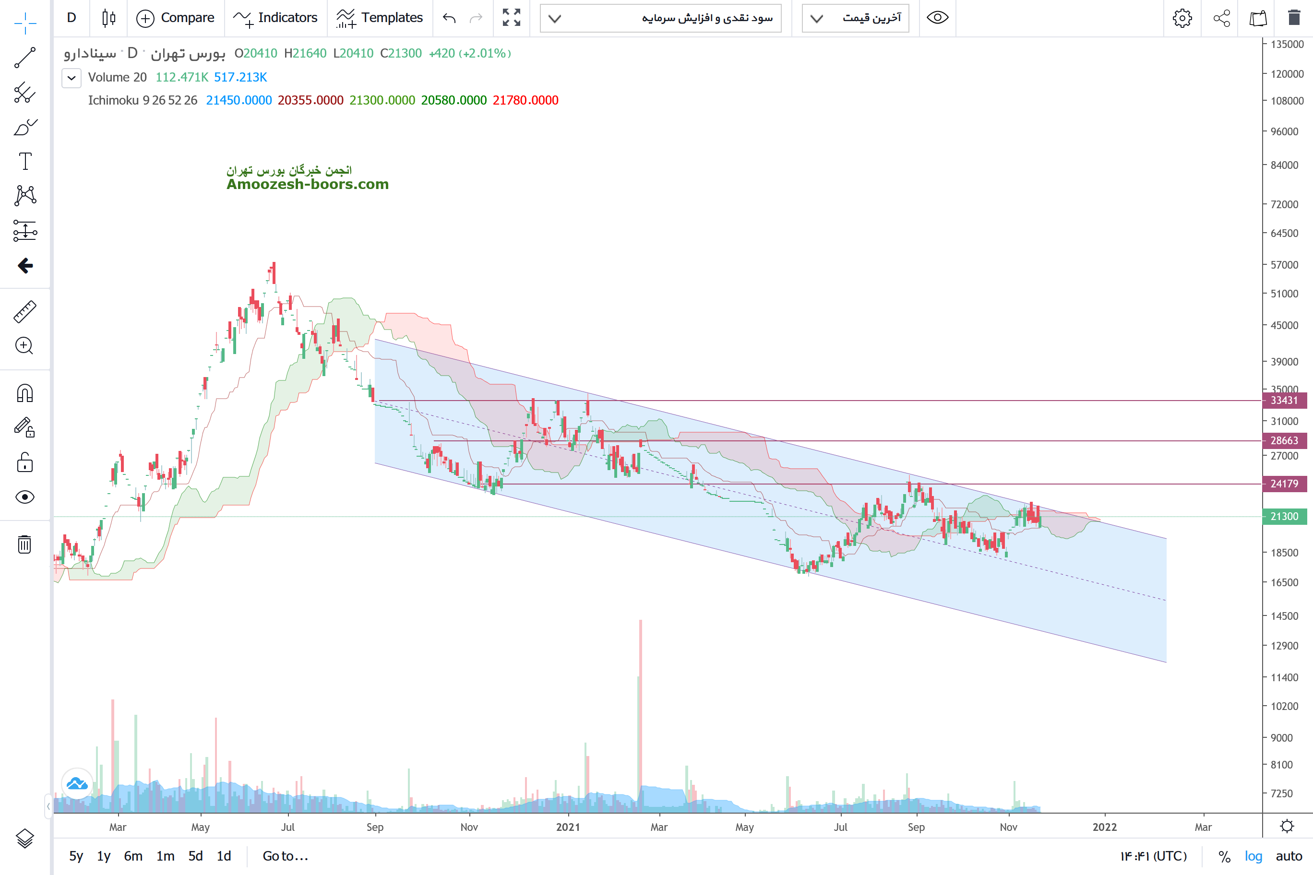Click the 33431 price level label
This screenshot has width=1313, height=875.
(1285, 400)
